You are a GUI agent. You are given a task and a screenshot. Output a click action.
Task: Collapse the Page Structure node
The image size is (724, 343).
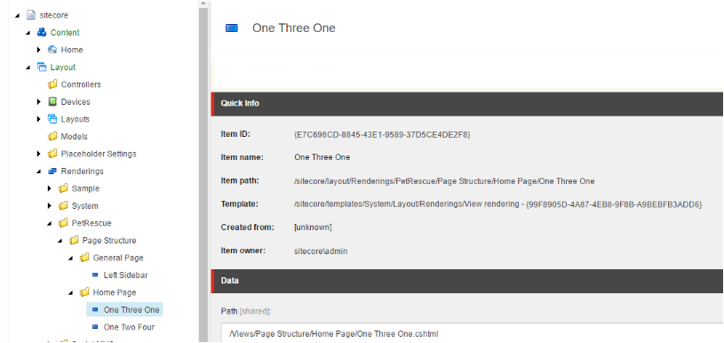[60, 241]
